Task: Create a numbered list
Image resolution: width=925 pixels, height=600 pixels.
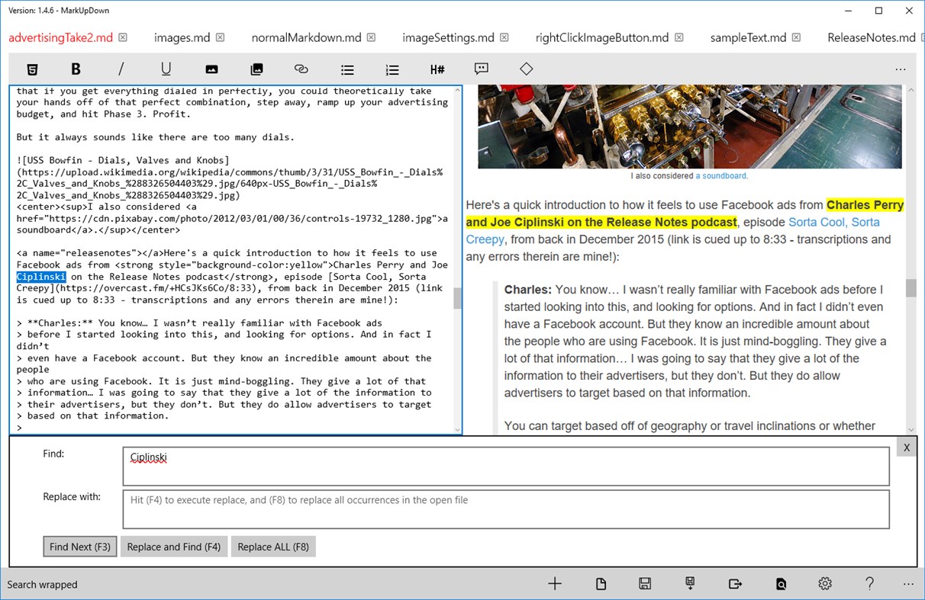Action: coord(392,69)
